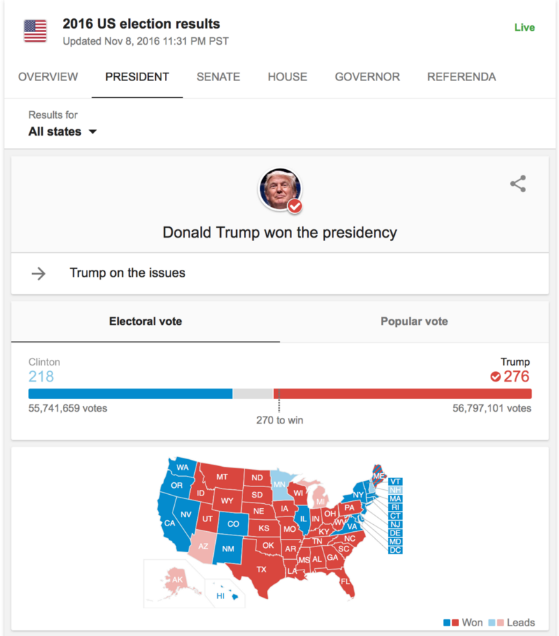Open the Governor results tab
Image resolution: width=559 pixels, height=636 pixels.
[x=367, y=77]
